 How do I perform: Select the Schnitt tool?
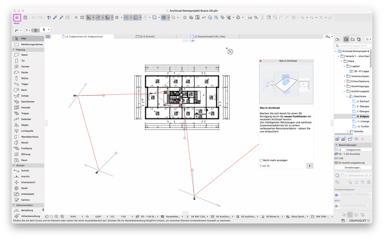tap(28, 170)
